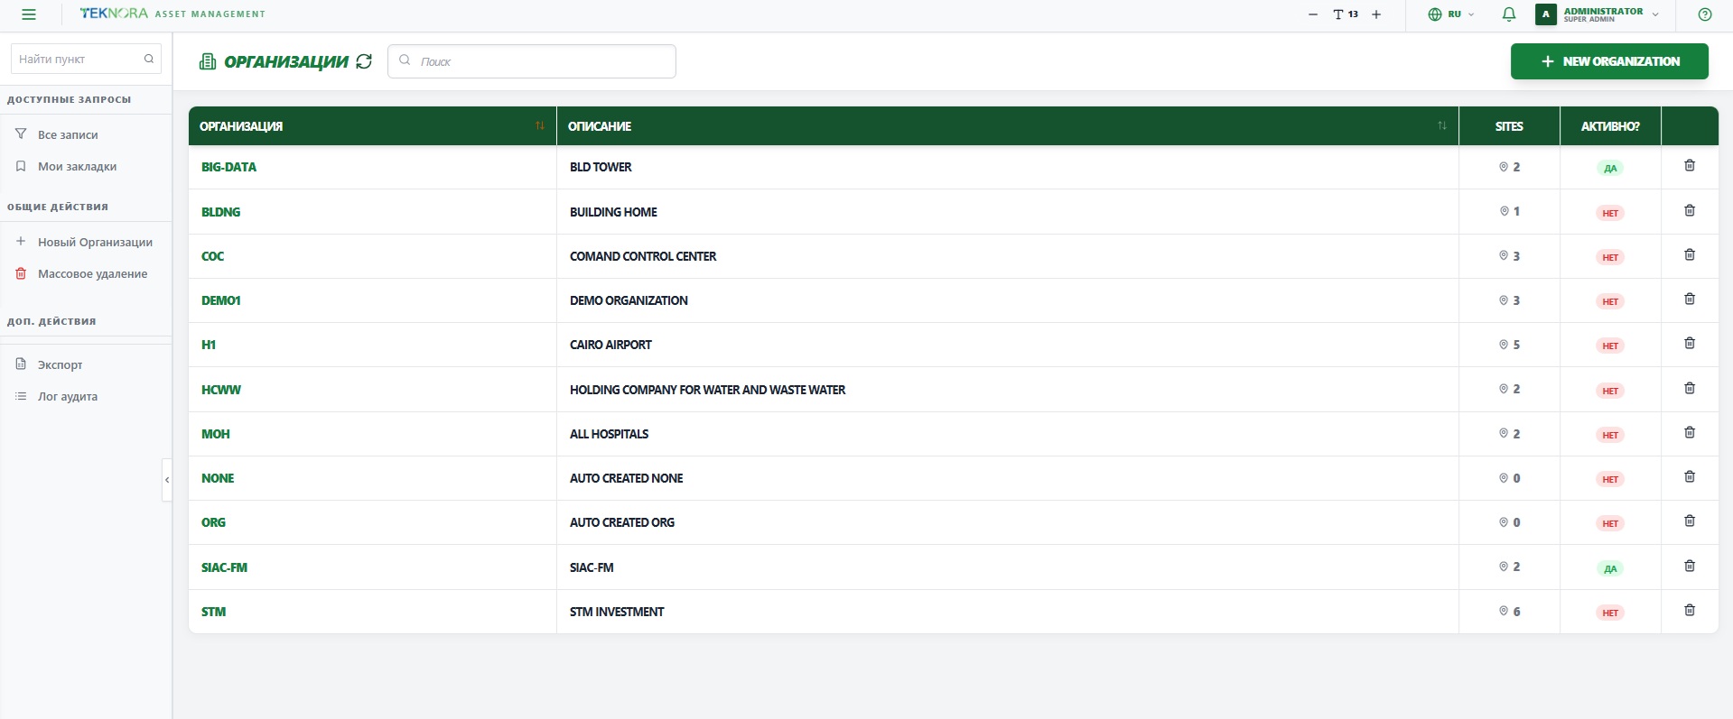
Task: Open Экспорт in sidebar
Action: pos(60,364)
